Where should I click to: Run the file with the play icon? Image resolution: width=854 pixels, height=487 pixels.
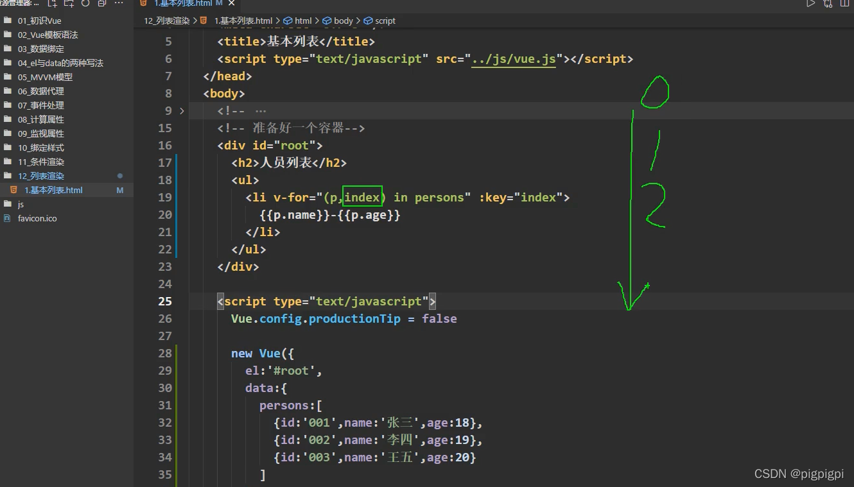[811, 3]
